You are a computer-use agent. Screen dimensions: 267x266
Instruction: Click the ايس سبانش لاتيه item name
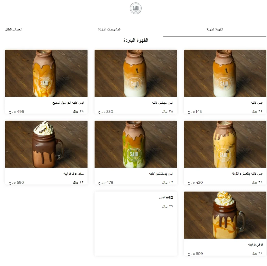162,103
